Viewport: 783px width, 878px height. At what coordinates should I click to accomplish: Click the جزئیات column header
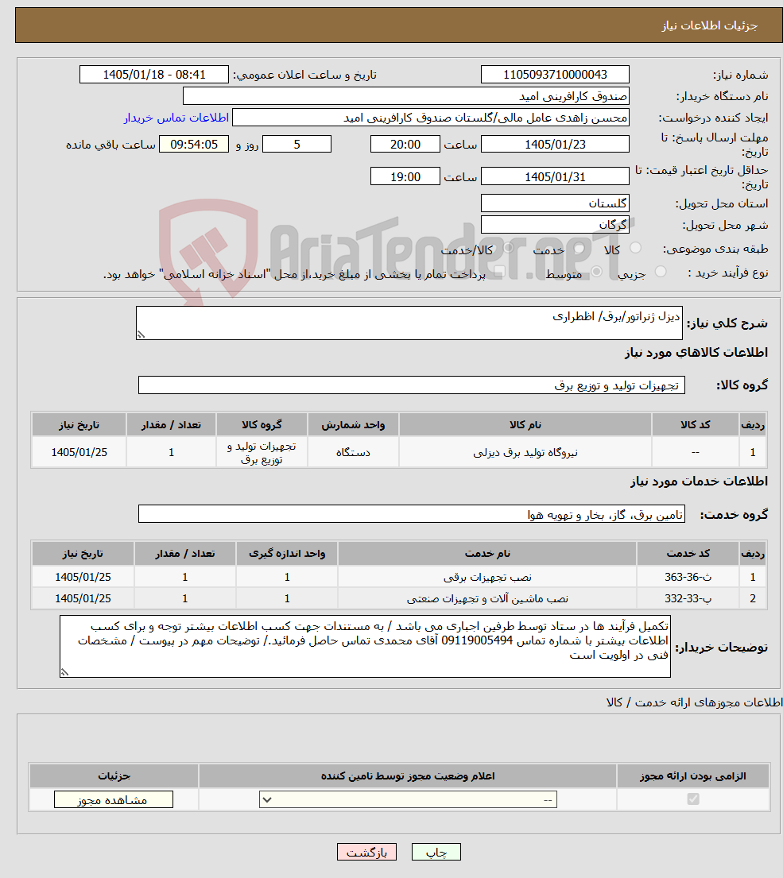click(x=114, y=776)
